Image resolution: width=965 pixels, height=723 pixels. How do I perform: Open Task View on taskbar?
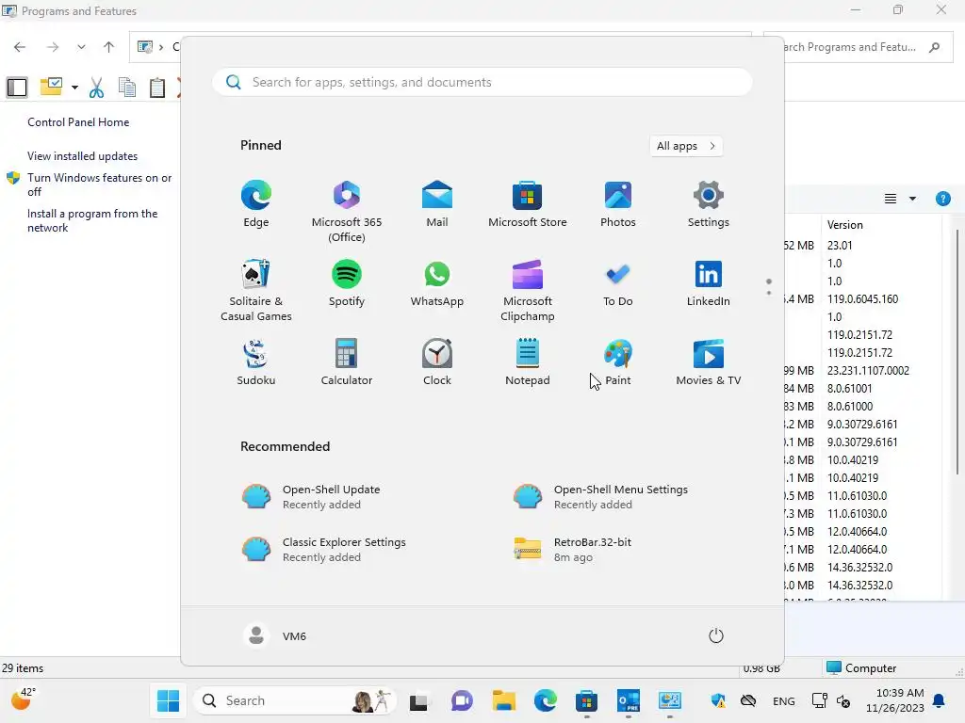[419, 700]
